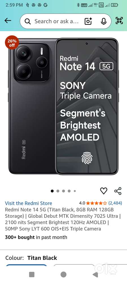Select the first Titan Black colour option

point(27,265)
